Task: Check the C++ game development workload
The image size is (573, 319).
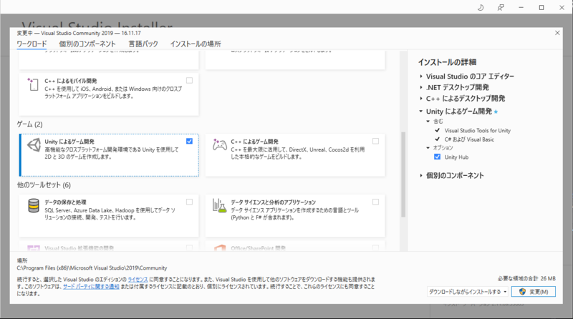Action: (375, 141)
